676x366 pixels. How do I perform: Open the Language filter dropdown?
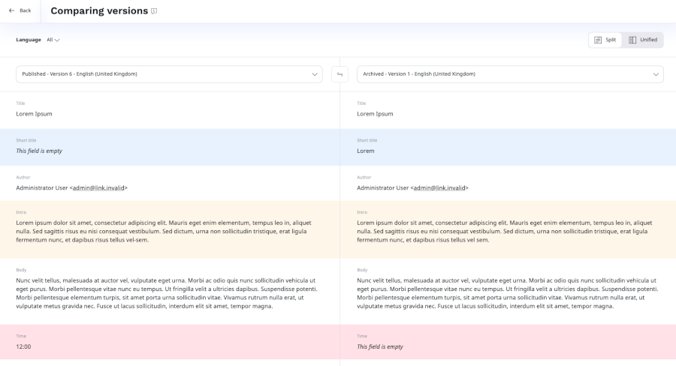53,40
